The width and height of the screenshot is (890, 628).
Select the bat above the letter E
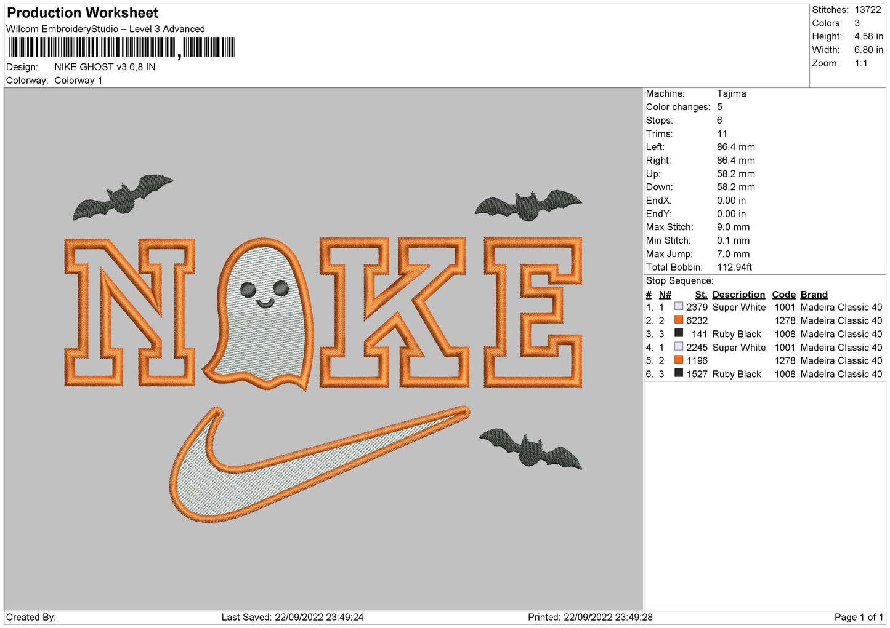tap(528, 205)
